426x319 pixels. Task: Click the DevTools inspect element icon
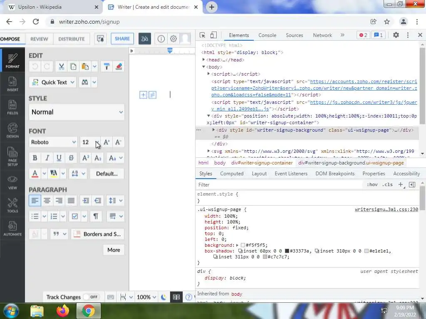pos(203,35)
